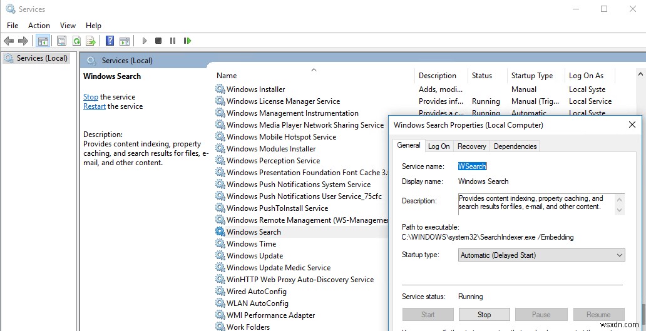Click inside the Description text box in dialog
The width and height of the screenshot is (646, 331).
pyautogui.click(x=536, y=204)
